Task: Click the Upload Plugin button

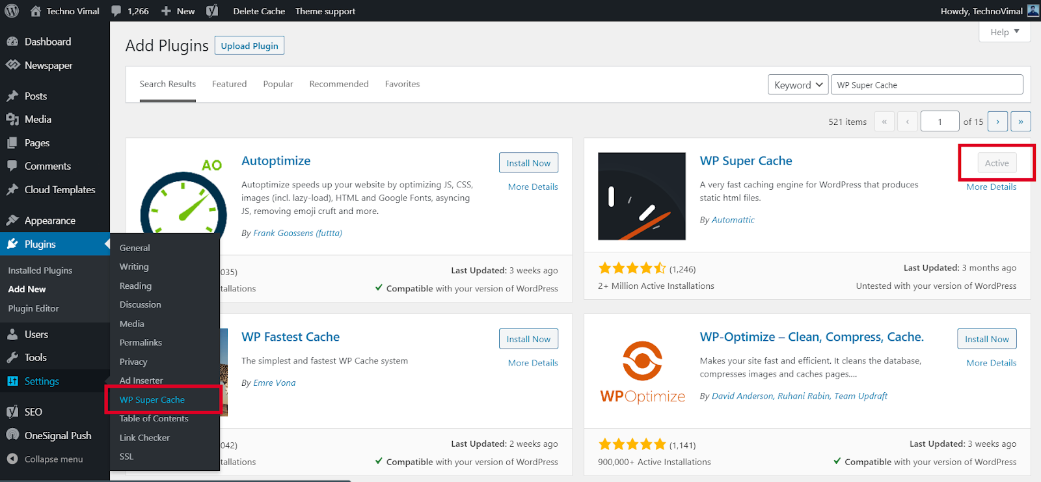Action: point(249,46)
